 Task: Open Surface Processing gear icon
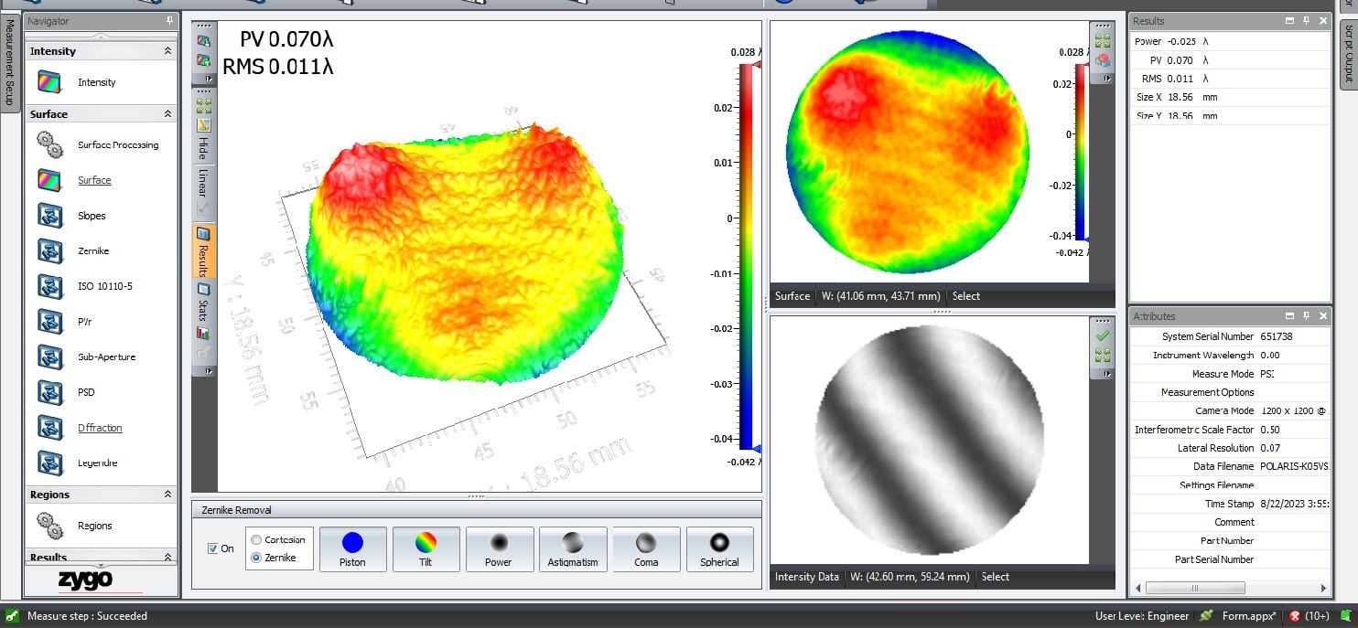pyautogui.click(x=49, y=144)
